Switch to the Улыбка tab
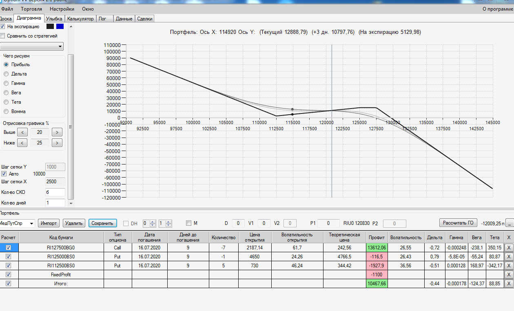 (x=54, y=19)
